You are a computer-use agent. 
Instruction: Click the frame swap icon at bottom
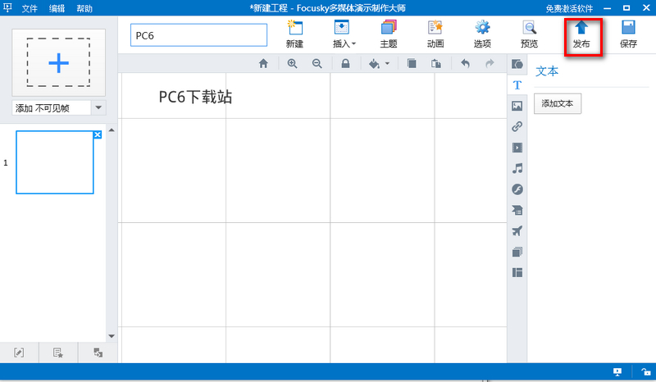point(98,352)
